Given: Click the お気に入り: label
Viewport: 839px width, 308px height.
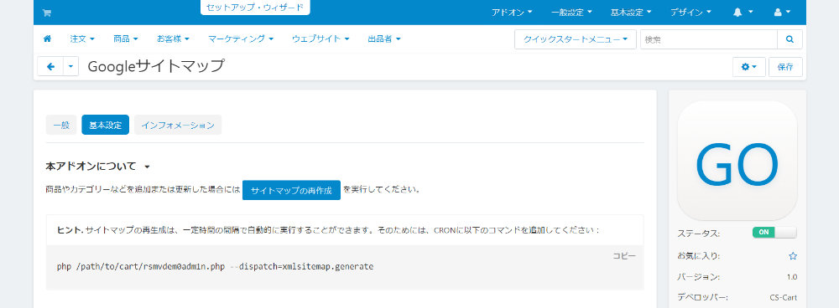Looking at the screenshot, I should [x=698, y=255].
